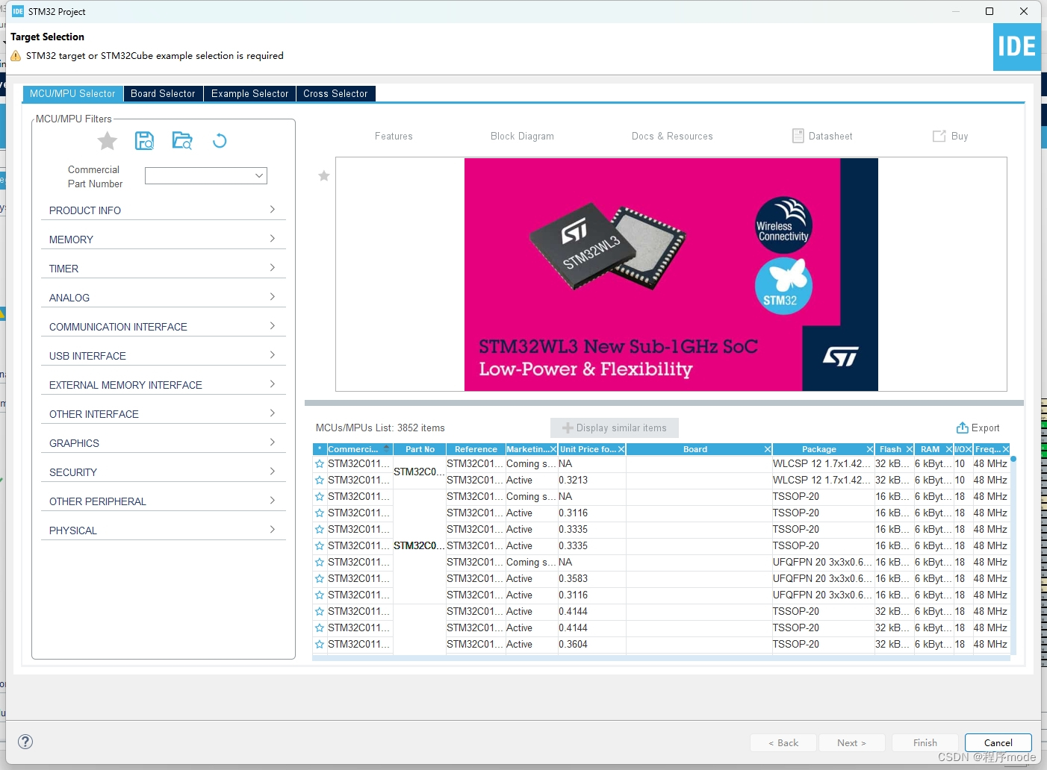Select the row priced 0.3583
This screenshot has height=770, width=1047.
[x=661, y=579]
